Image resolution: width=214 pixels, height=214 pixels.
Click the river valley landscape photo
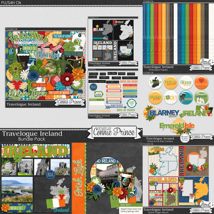coord(17,189)
